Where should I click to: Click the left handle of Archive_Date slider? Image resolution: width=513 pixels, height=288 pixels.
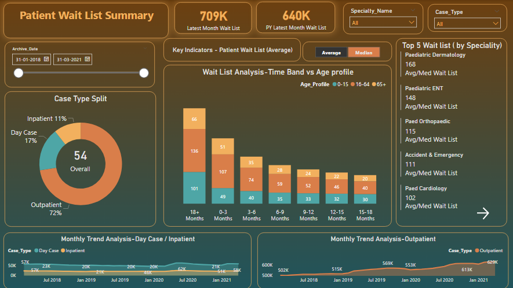point(19,73)
